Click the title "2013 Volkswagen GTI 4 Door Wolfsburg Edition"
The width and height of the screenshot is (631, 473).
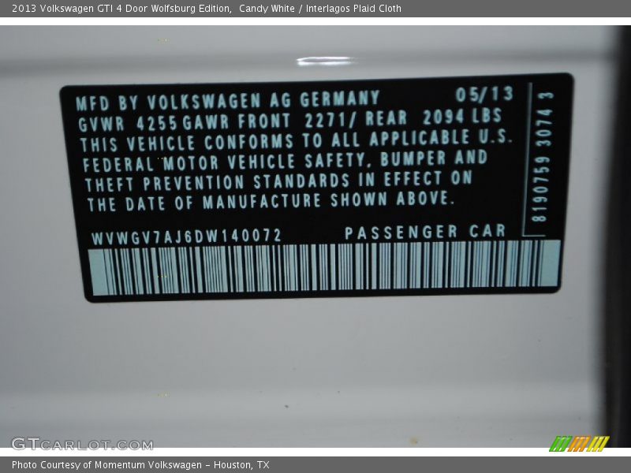121,9
